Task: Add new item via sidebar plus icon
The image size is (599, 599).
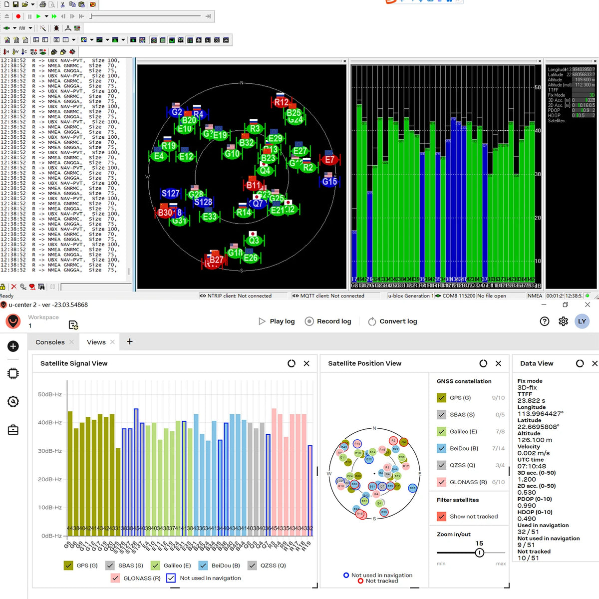Action: coord(13,346)
